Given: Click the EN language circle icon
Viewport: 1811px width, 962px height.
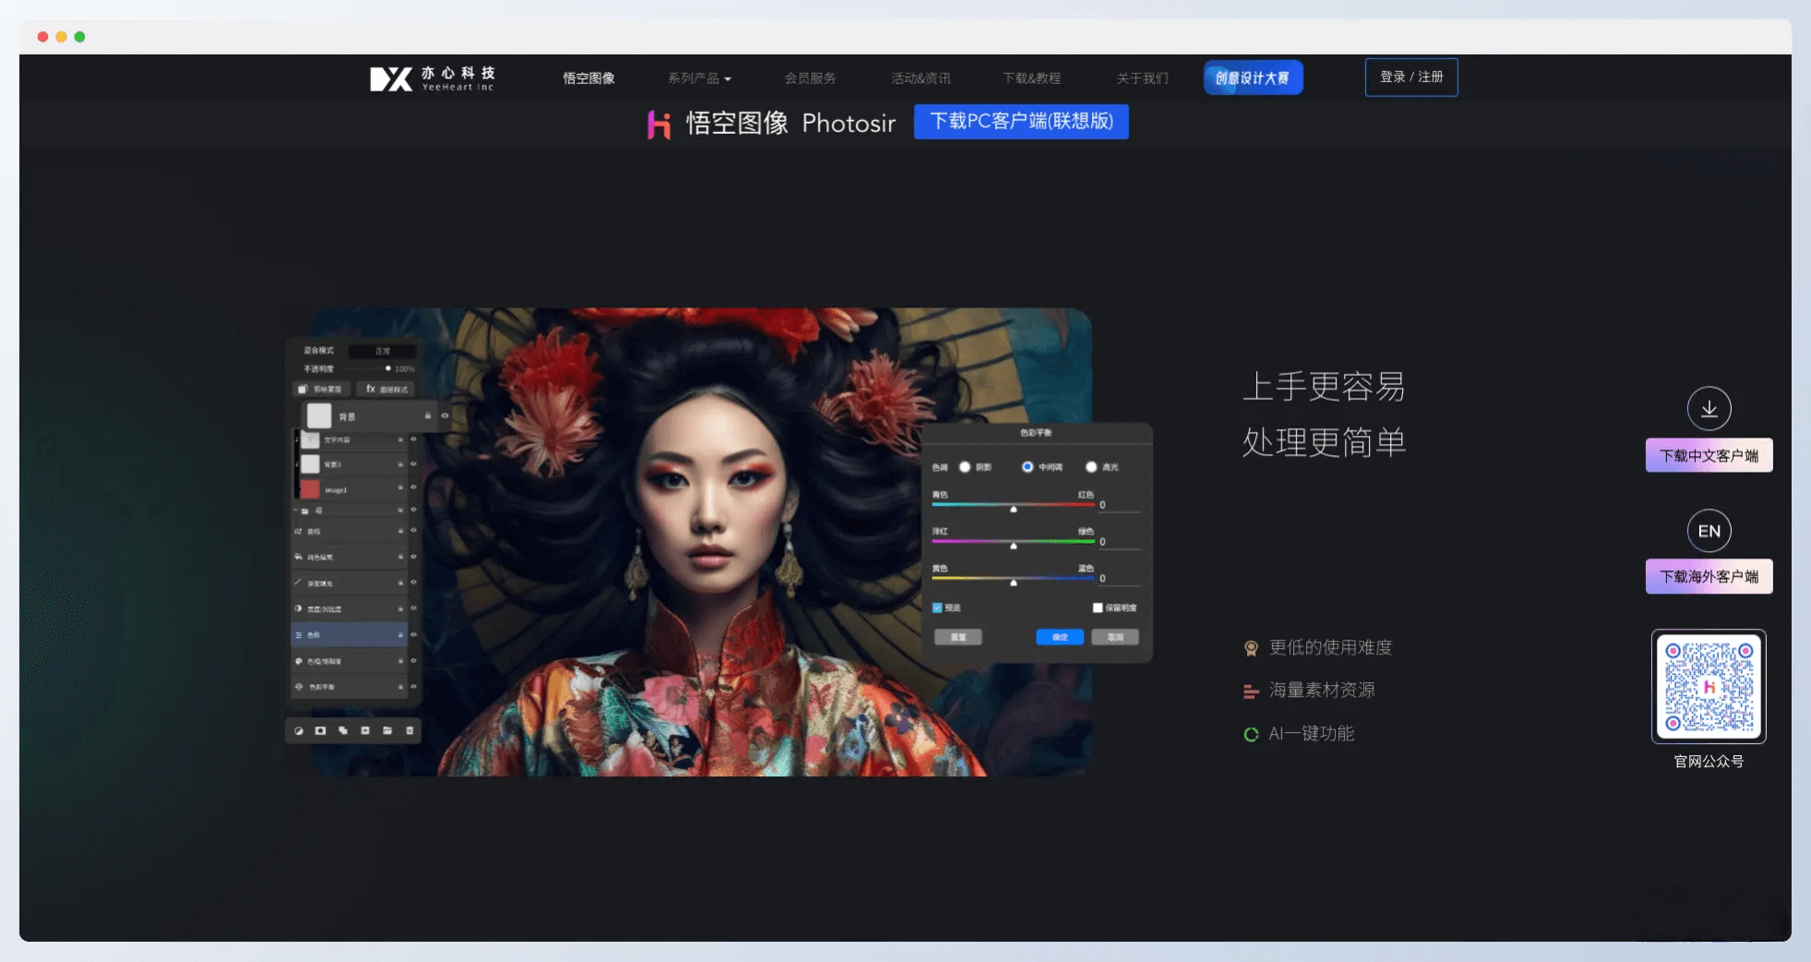Looking at the screenshot, I should tap(1709, 531).
